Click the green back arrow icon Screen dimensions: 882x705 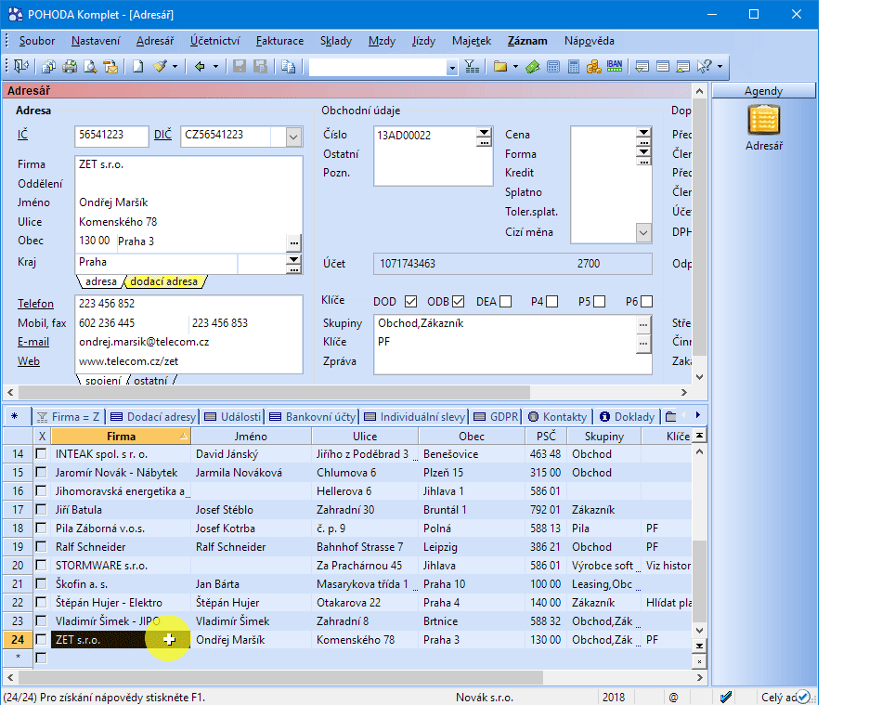200,66
